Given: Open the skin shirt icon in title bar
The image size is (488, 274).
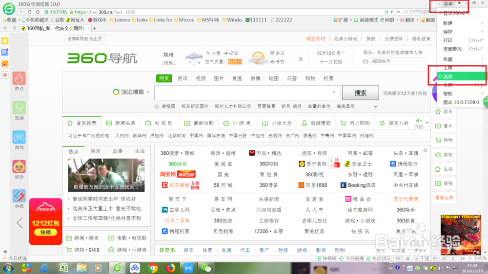Looking at the screenshot, I should [x=459, y=3].
